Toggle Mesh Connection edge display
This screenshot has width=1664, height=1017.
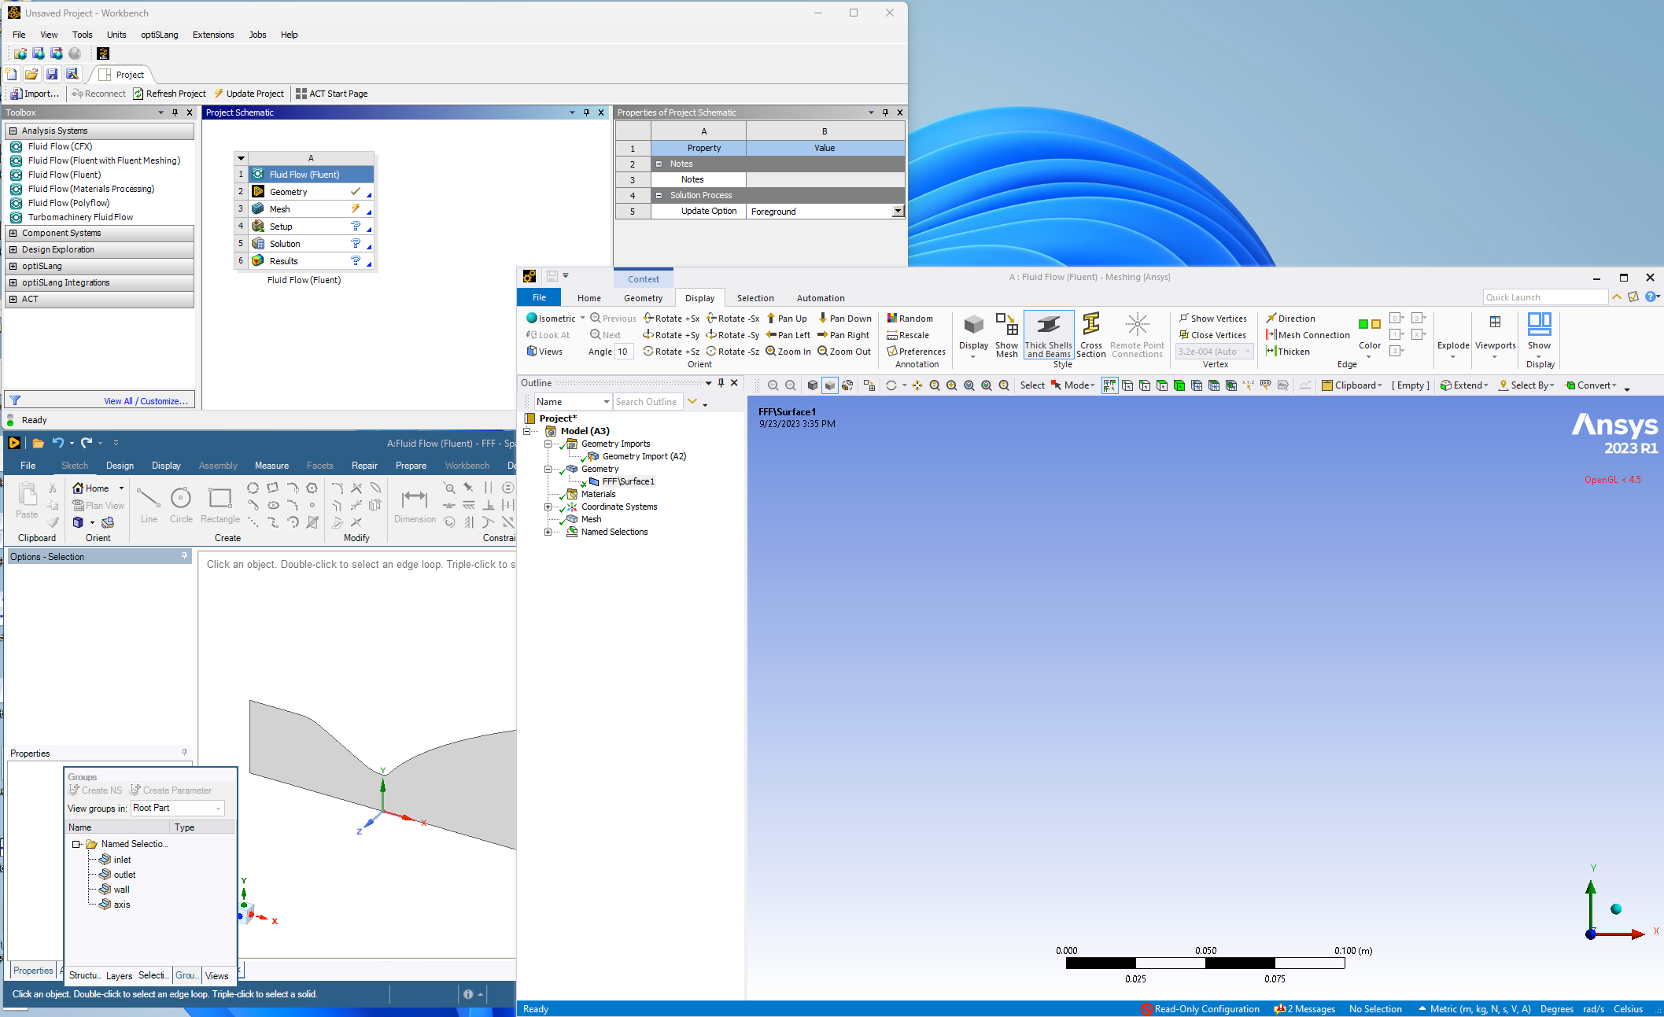click(1308, 335)
